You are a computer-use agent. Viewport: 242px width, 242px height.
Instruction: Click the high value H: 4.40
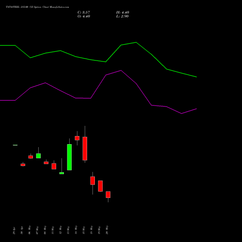point(122,13)
